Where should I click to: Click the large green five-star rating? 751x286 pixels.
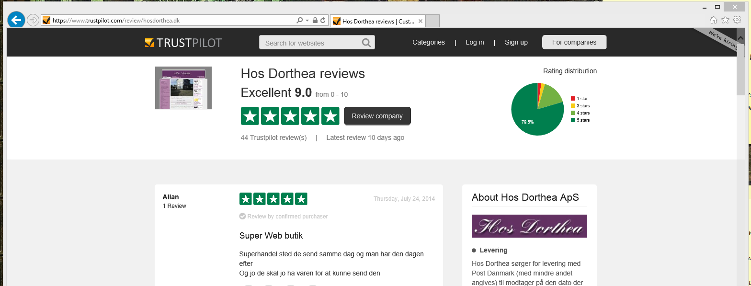[290, 116]
